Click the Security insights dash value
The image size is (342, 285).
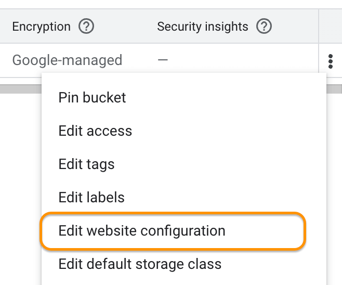(163, 60)
